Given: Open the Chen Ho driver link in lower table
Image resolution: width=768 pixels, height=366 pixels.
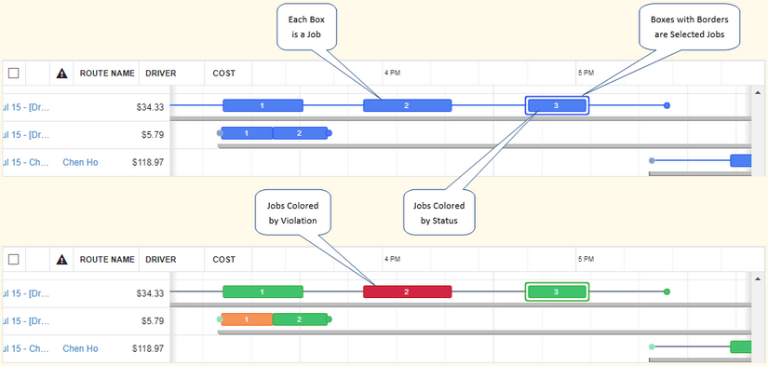Looking at the screenshot, I should point(80,348).
